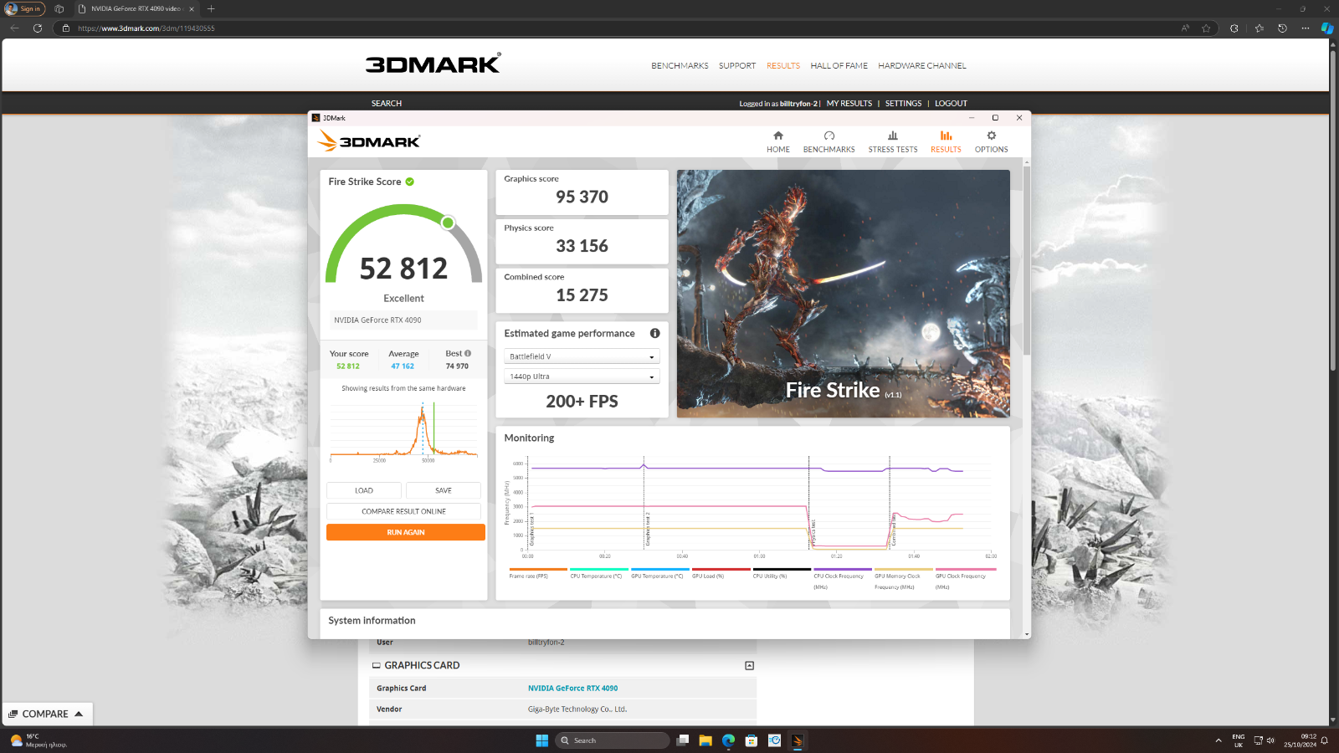
Task: Toggle GPU Memory Clock Frequency legend
Action: pyautogui.click(x=903, y=579)
